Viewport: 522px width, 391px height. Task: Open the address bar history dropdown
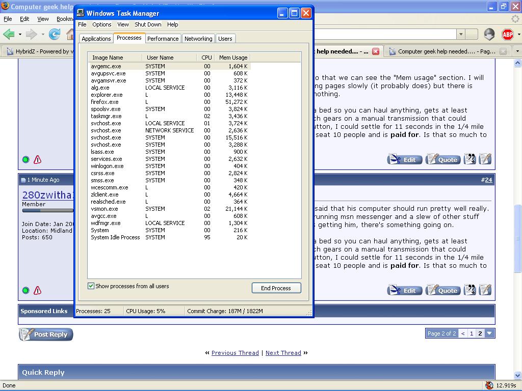pos(461,34)
